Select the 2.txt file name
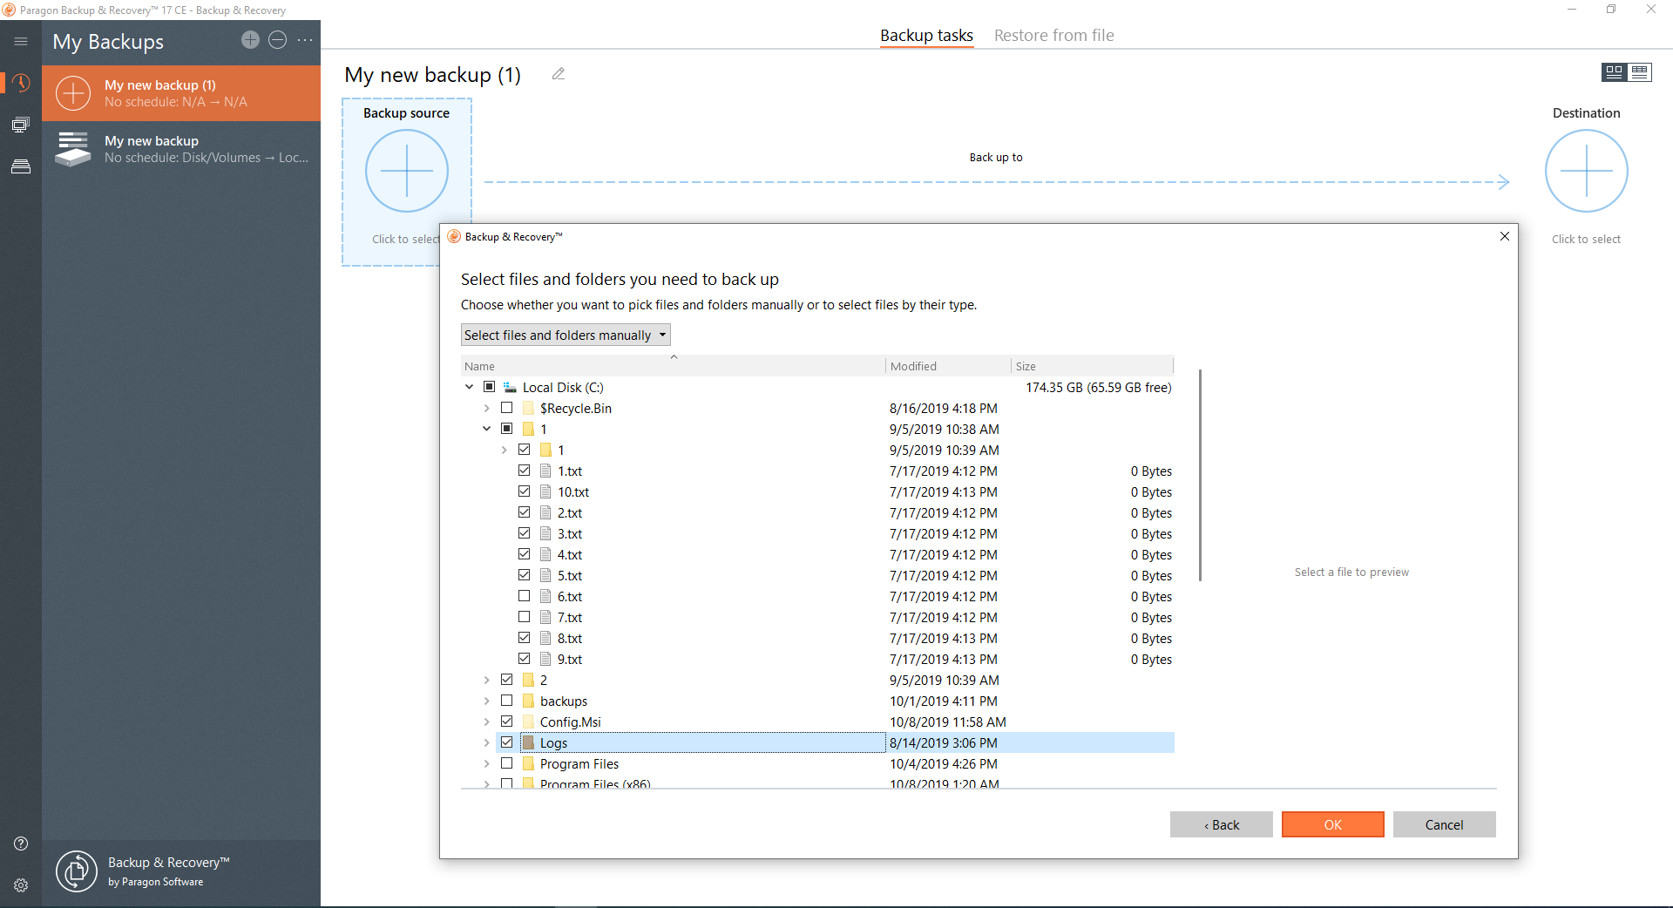The height and width of the screenshot is (908, 1673). (x=570, y=512)
